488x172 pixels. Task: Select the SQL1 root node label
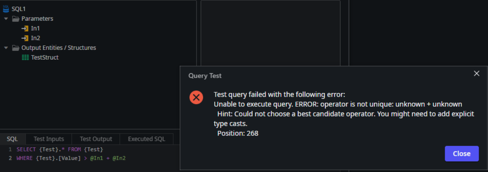tap(19, 9)
